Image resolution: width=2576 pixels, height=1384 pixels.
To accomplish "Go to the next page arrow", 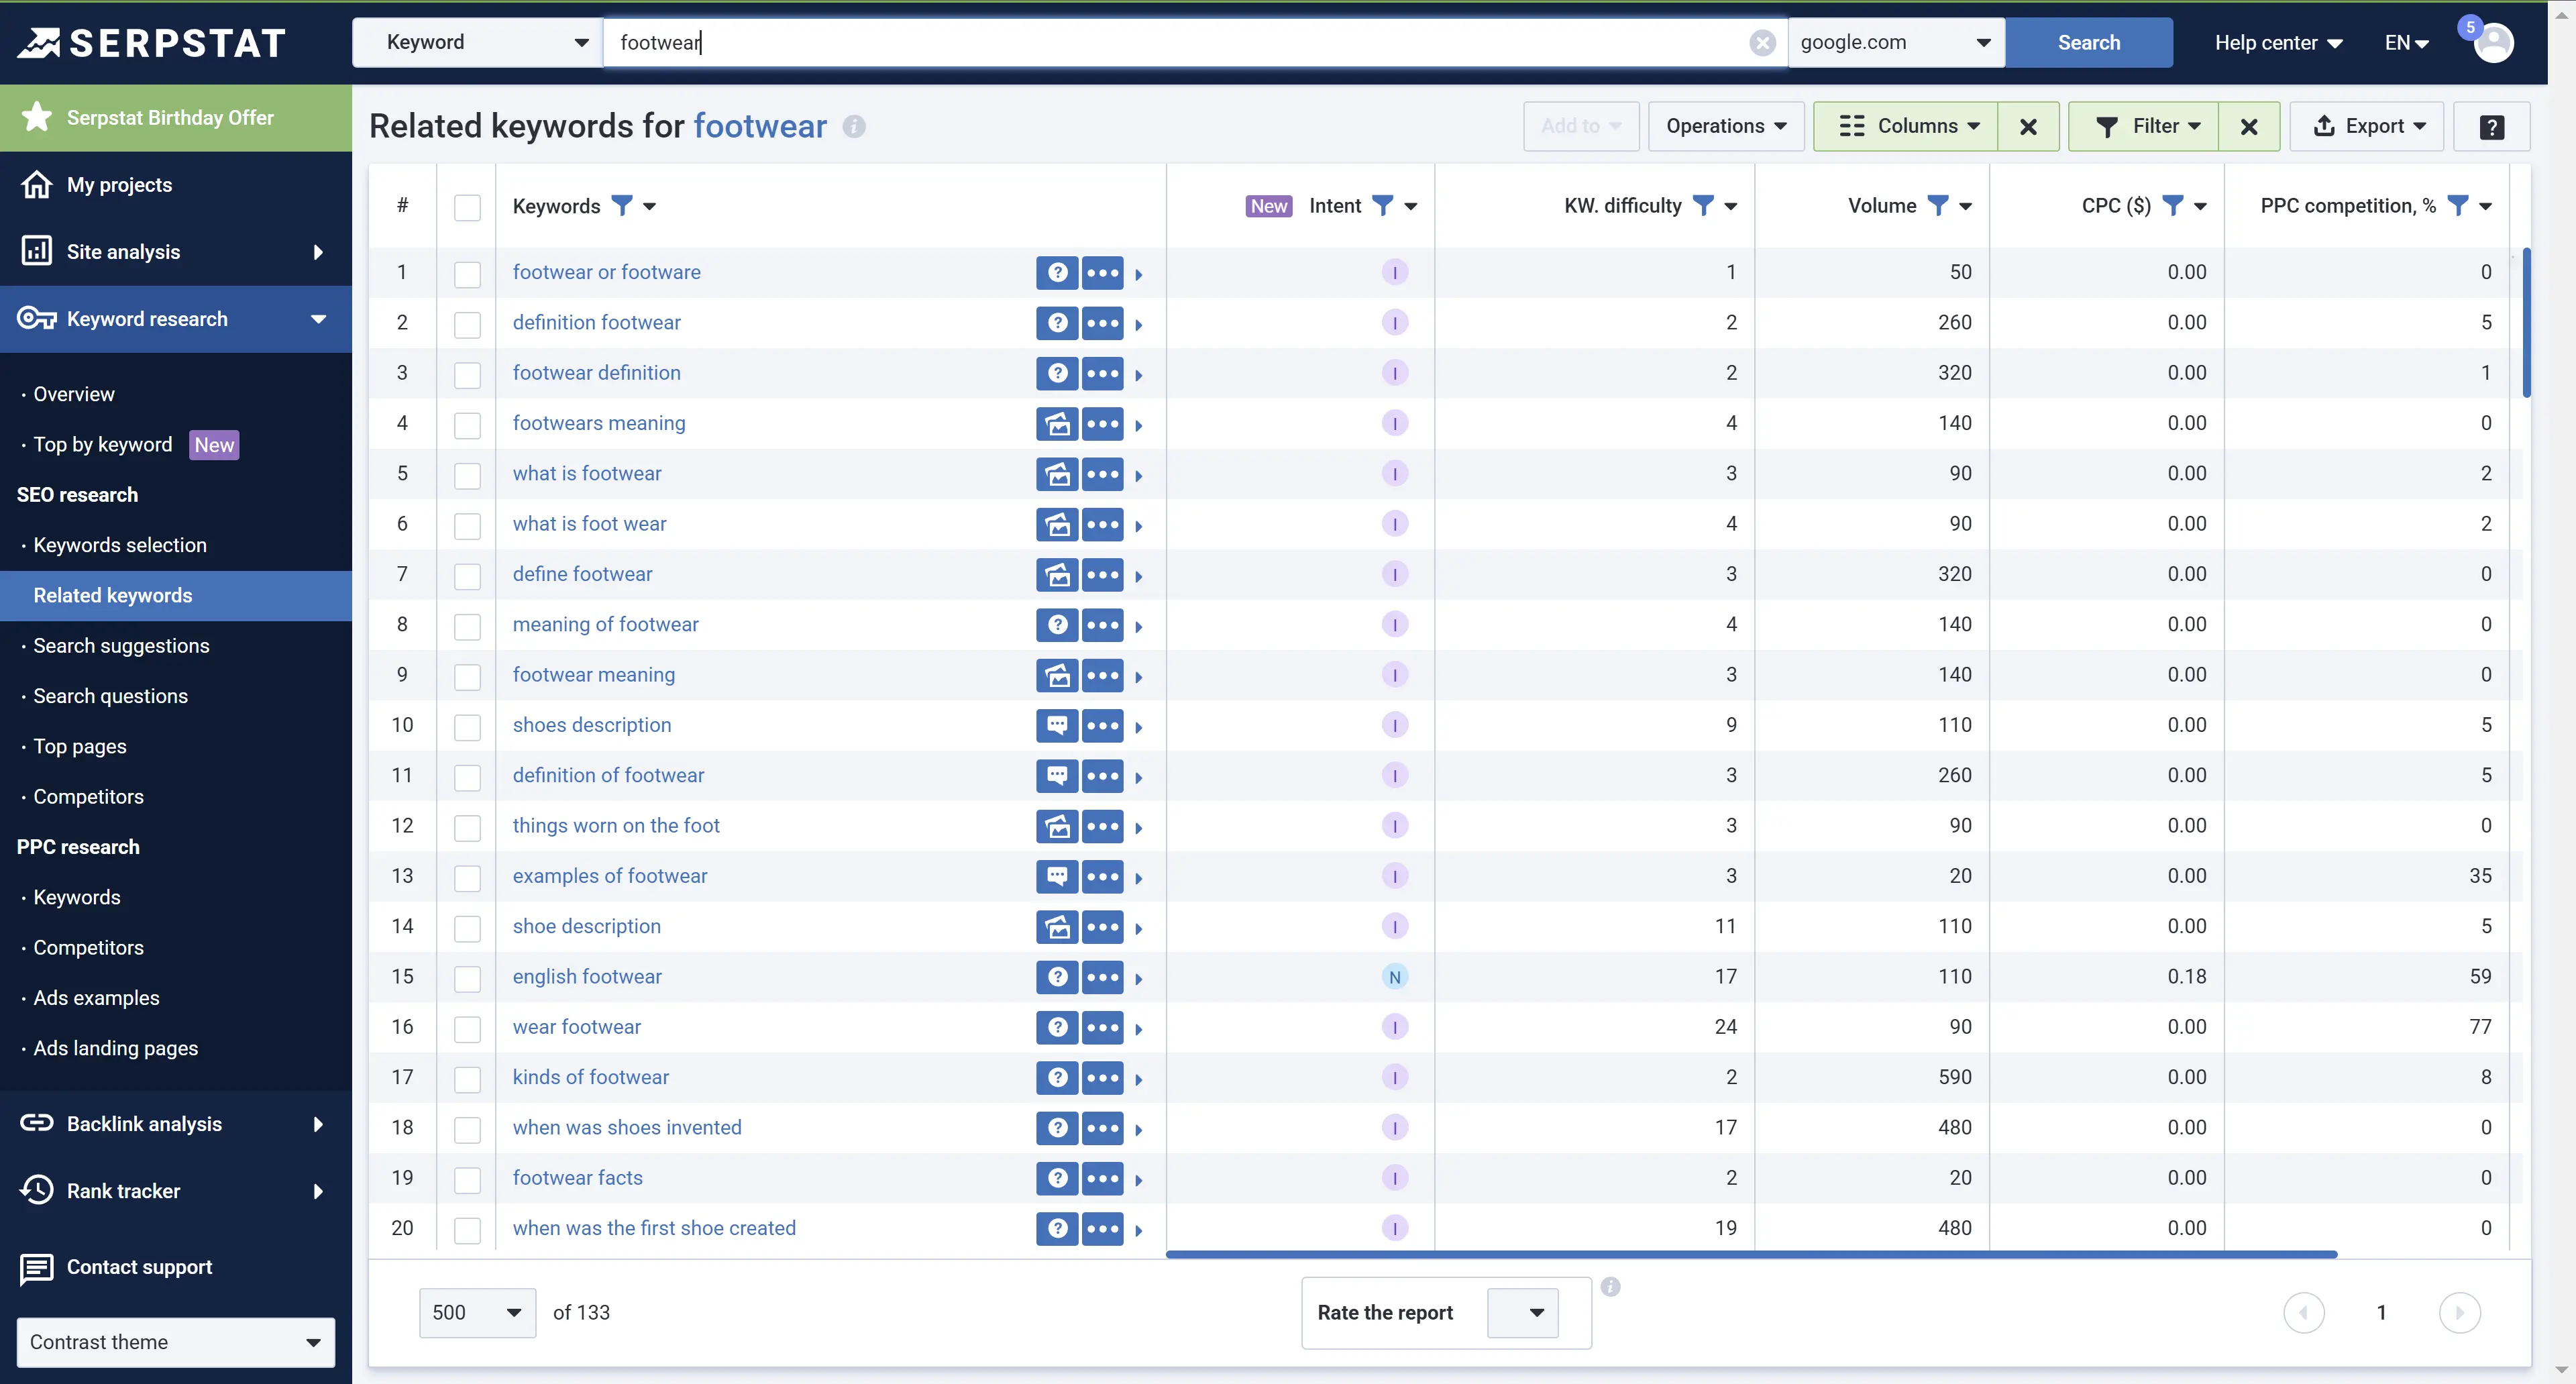I will pyautogui.click(x=2460, y=1312).
